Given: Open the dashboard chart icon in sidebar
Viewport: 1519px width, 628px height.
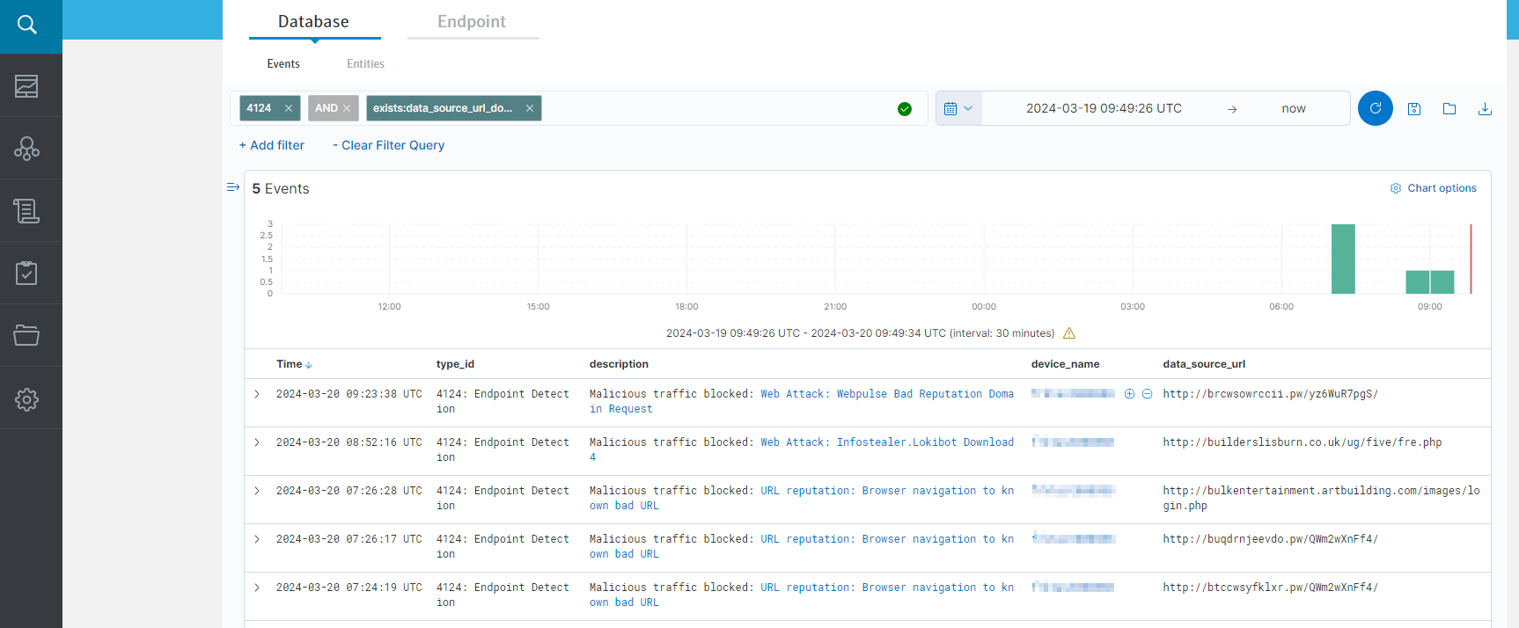Looking at the screenshot, I should click(26, 86).
